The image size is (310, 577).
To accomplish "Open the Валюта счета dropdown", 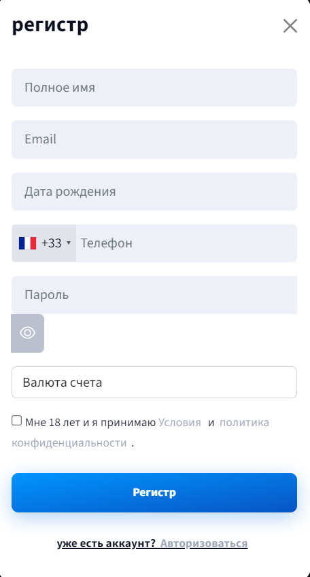I will tap(154, 383).
